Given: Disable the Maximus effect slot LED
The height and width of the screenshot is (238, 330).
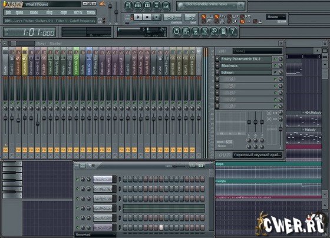Looking at the screenshot, I should [x=275, y=65].
